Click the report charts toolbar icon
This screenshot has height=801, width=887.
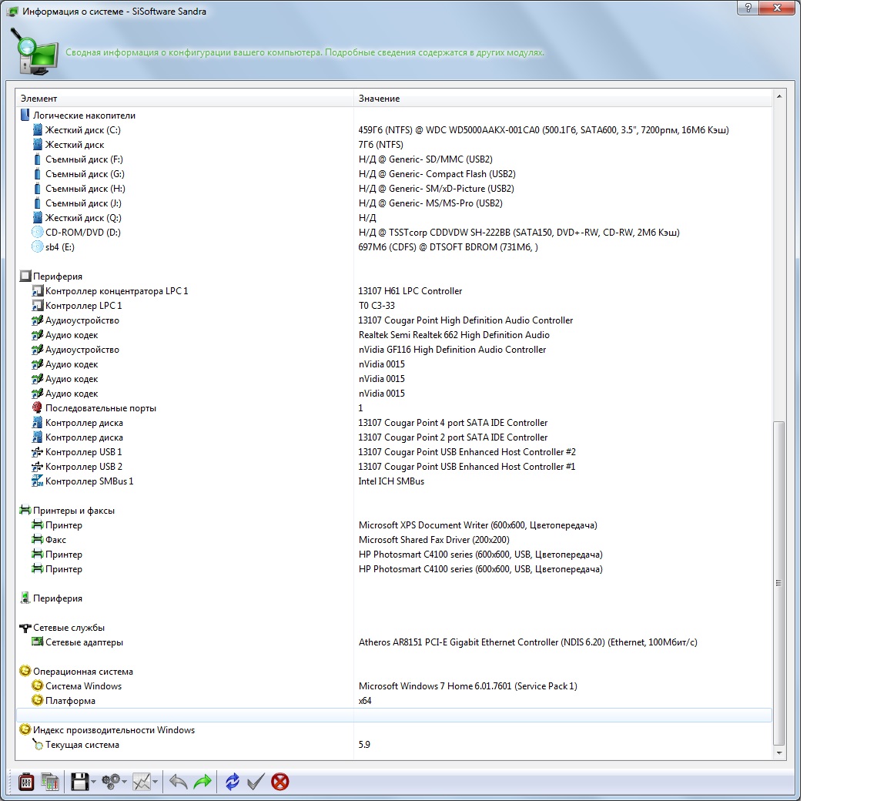pyautogui.click(x=50, y=782)
